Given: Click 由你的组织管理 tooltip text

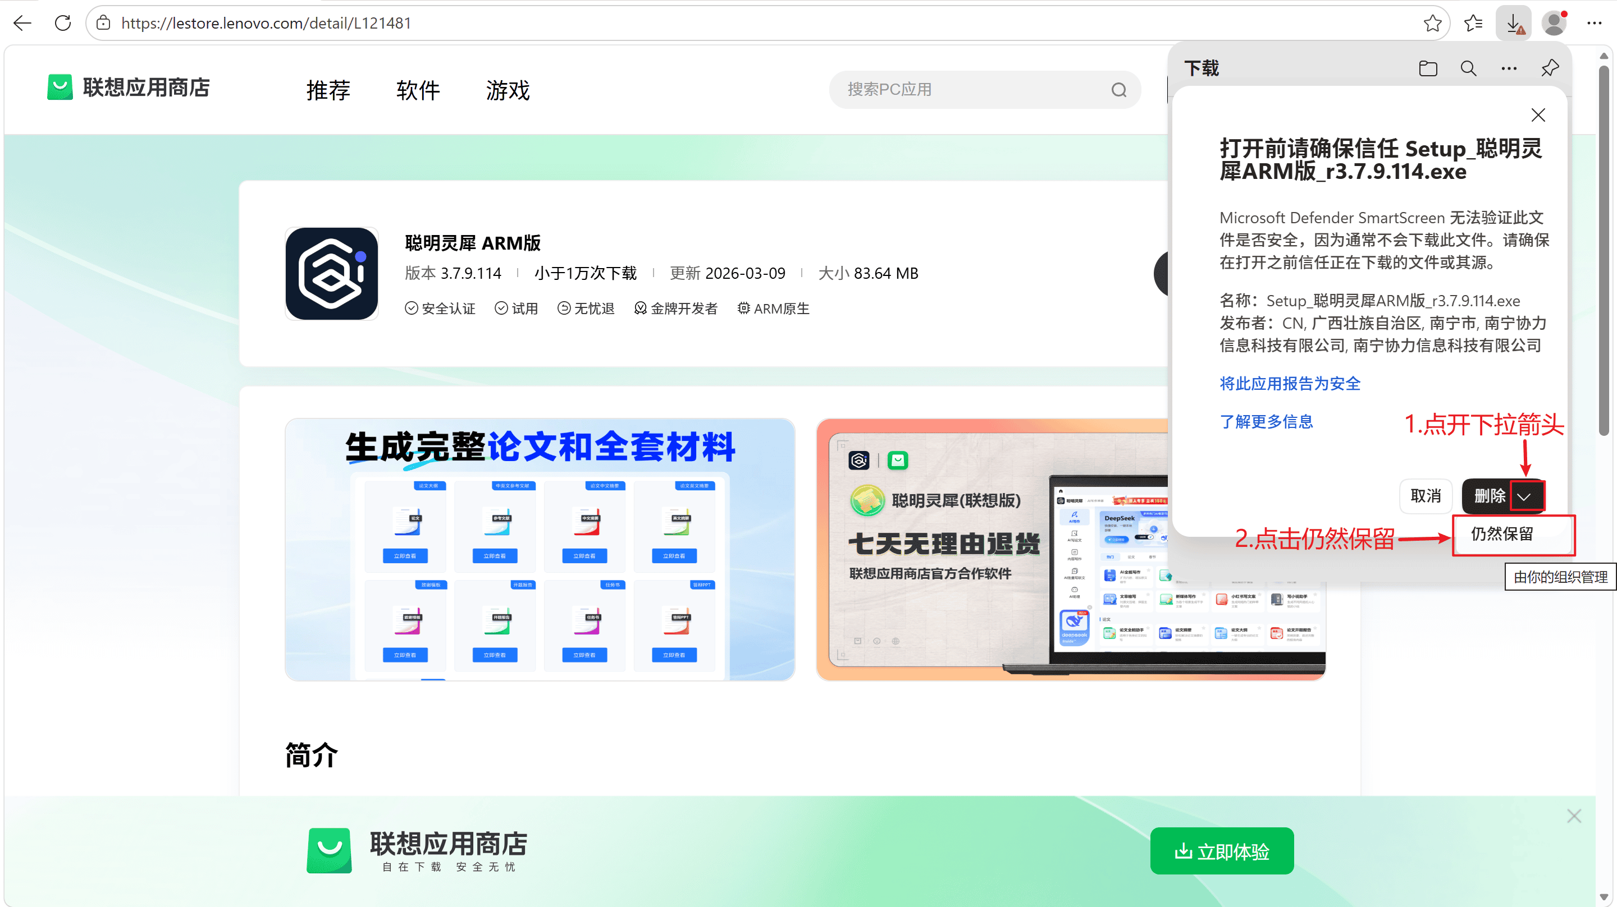Looking at the screenshot, I should (1560, 577).
